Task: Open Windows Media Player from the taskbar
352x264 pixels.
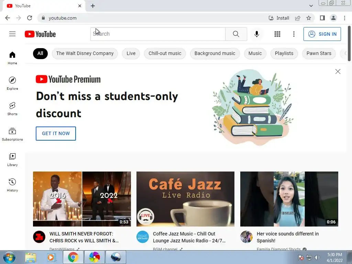Action: point(51,257)
